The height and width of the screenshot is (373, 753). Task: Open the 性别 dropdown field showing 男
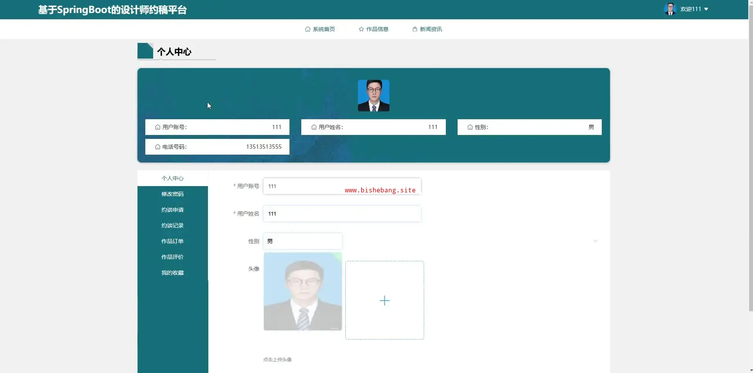302,241
